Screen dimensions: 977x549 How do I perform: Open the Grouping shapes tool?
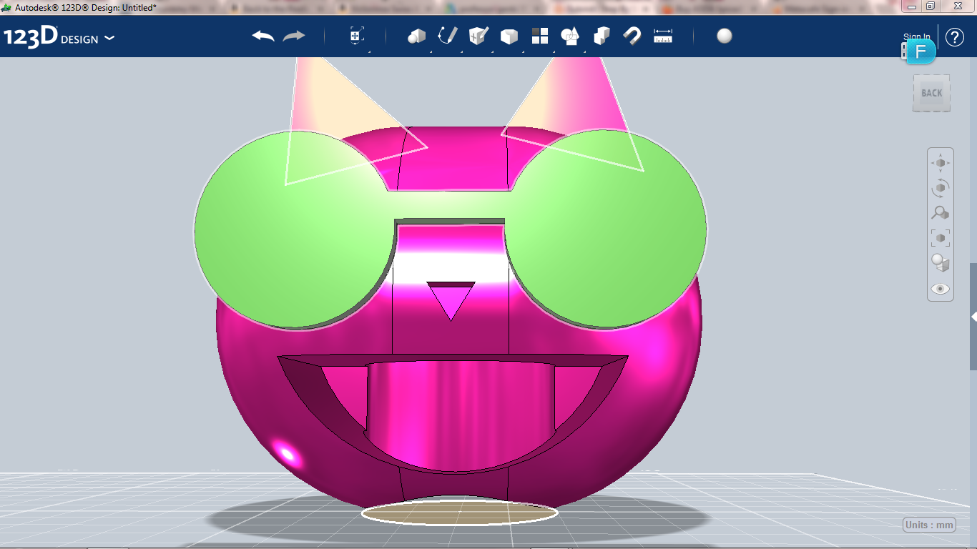click(570, 36)
